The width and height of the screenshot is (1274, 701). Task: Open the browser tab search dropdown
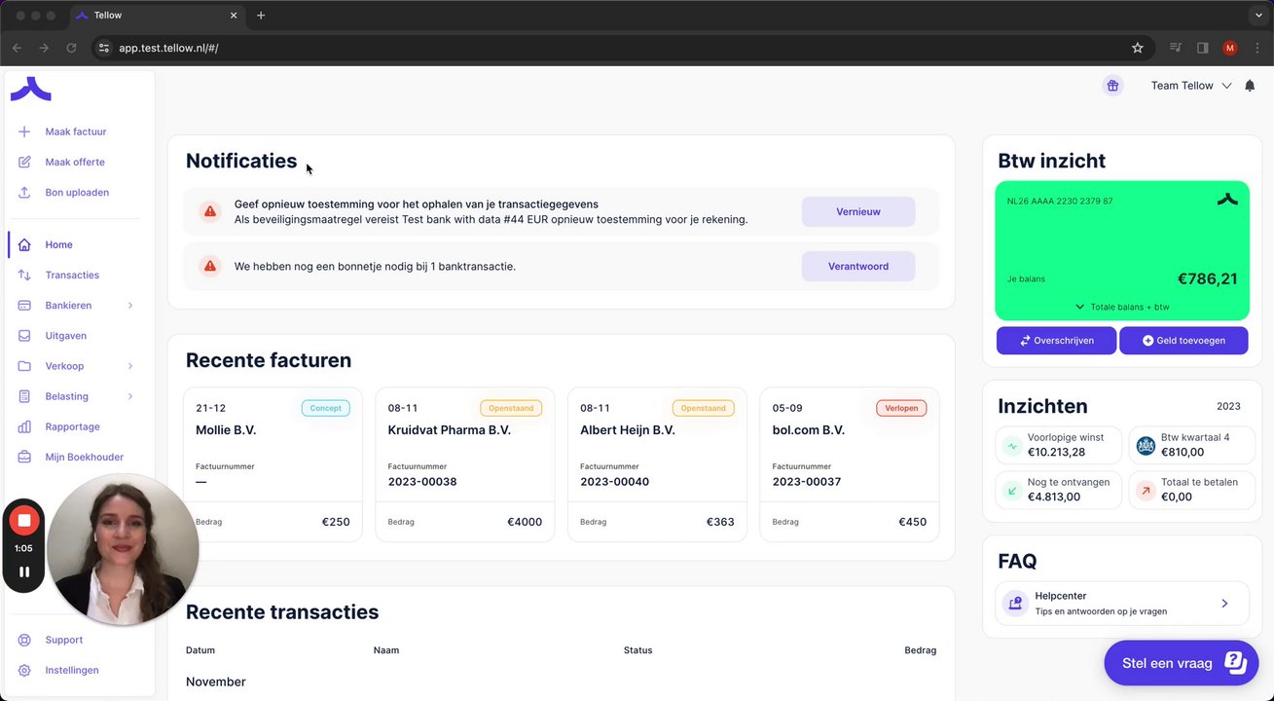(x=1257, y=16)
